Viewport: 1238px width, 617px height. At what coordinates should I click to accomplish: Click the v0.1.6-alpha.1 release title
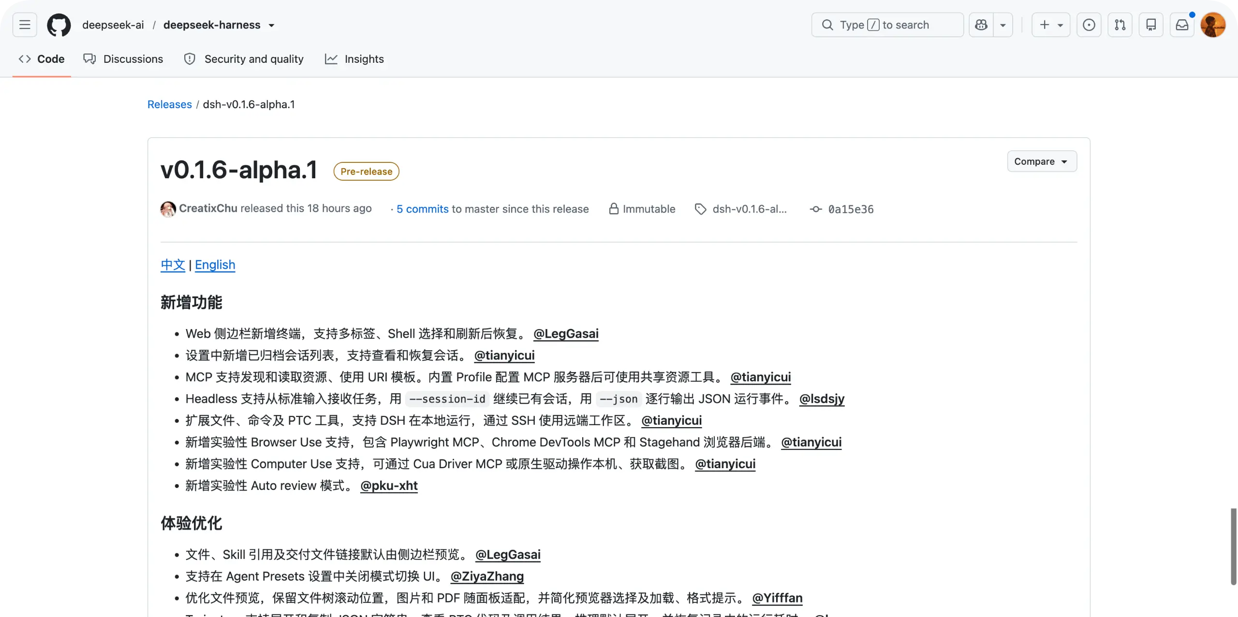tap(239, 170)
